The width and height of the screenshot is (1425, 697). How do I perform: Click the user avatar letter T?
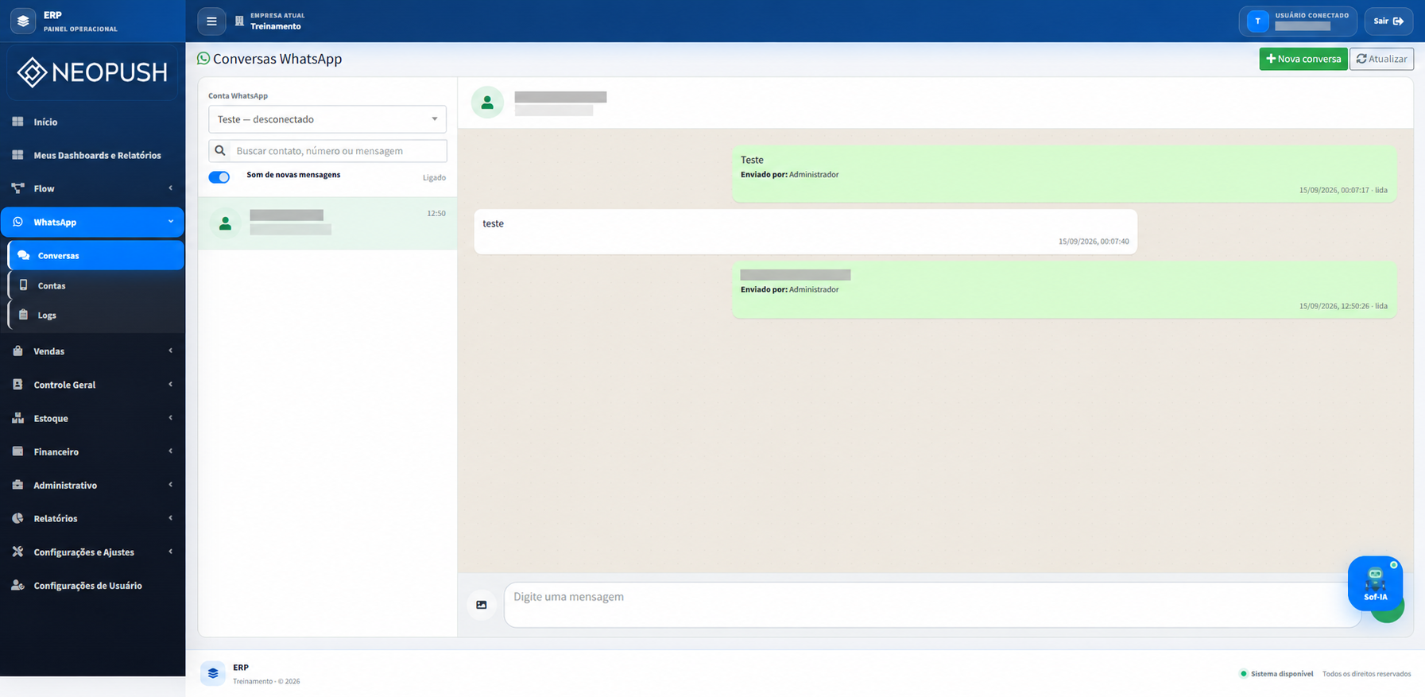pyautogui.click(x=1257, y=21)
